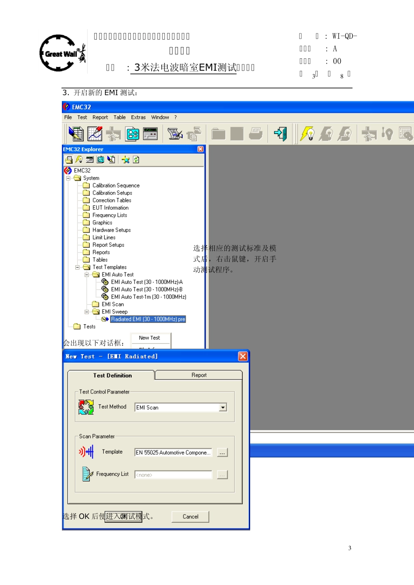Viewport: 414px width, 585px height.
Task: Open the graphics chart toolbar icon
Action: click(x=95, y=134)
